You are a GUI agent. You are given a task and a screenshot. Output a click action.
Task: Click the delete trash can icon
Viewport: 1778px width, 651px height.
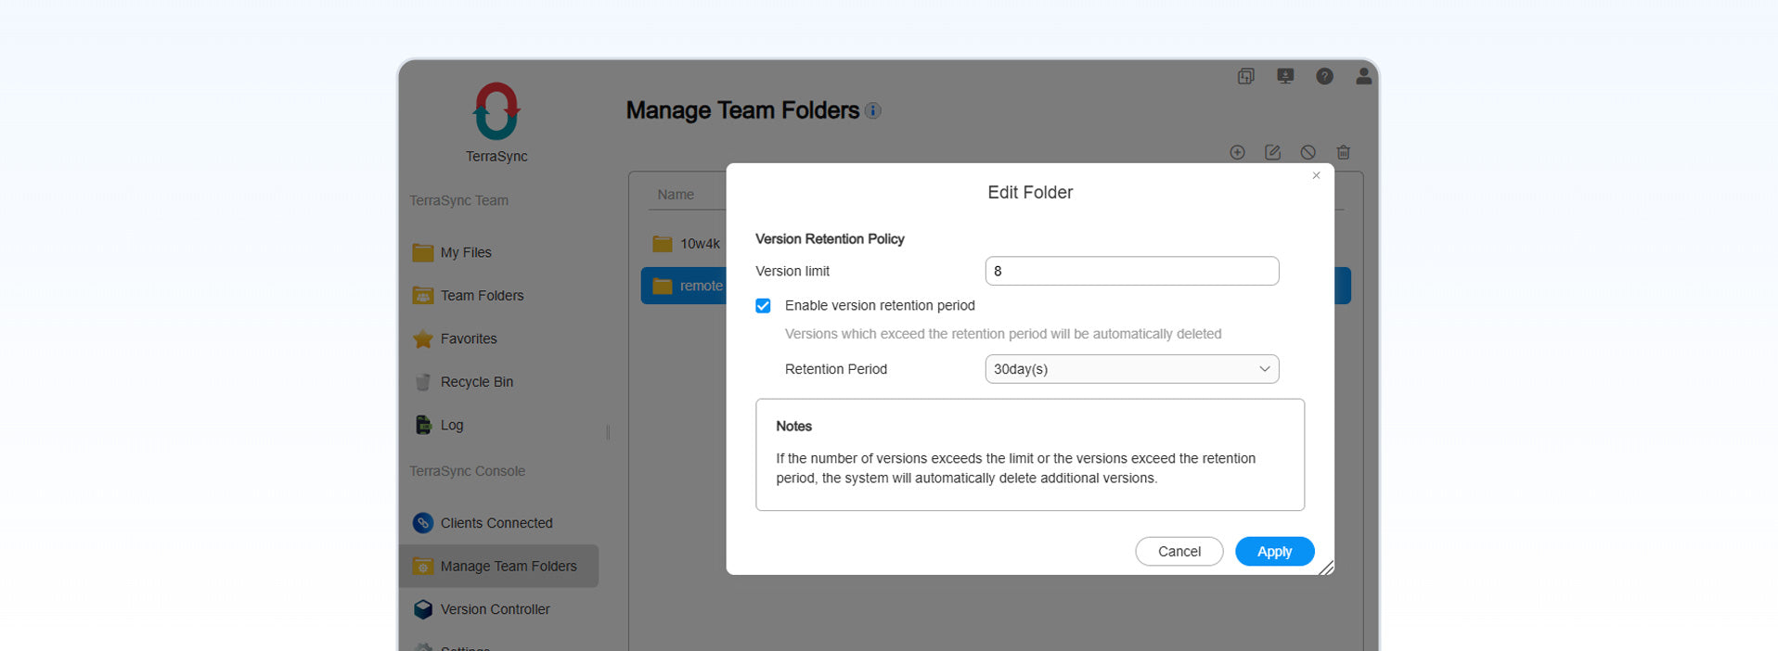1343,153
